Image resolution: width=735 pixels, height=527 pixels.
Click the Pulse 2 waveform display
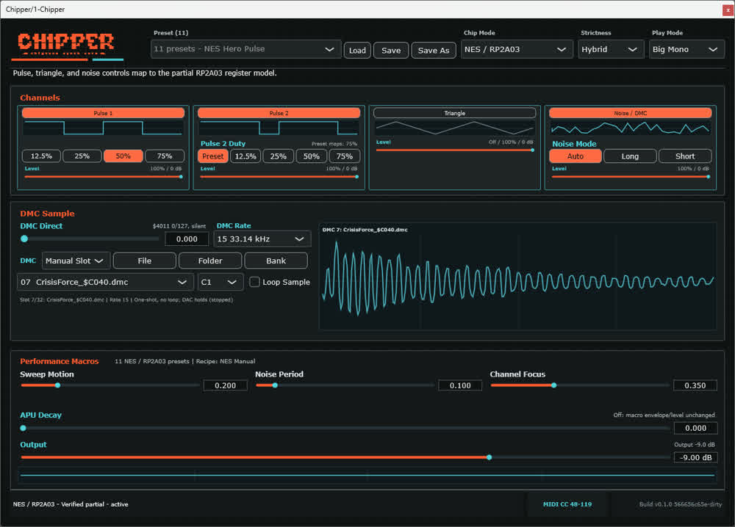279,128
